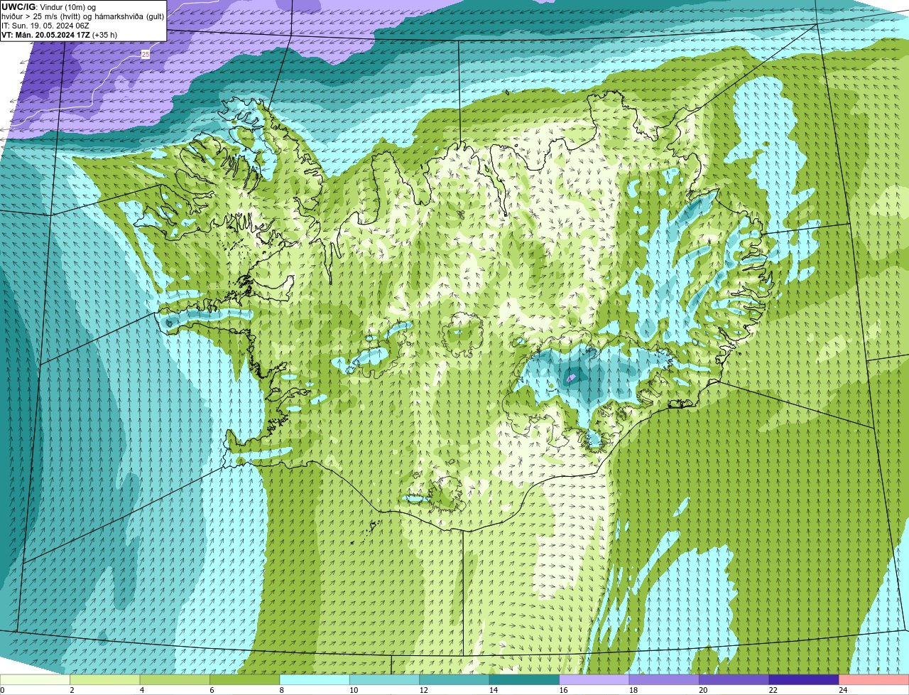
Task: Click the 10–12 m/s turquoise legend swatch
Action: pyautogui.click(x=384, y=679)
